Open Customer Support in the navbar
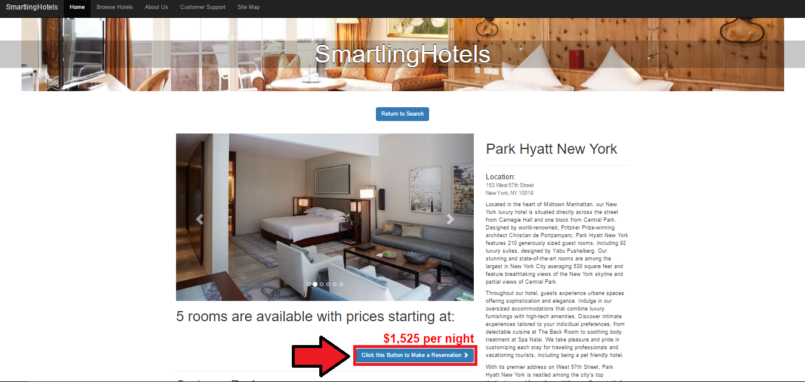805x382 pixels. (203, 7)
